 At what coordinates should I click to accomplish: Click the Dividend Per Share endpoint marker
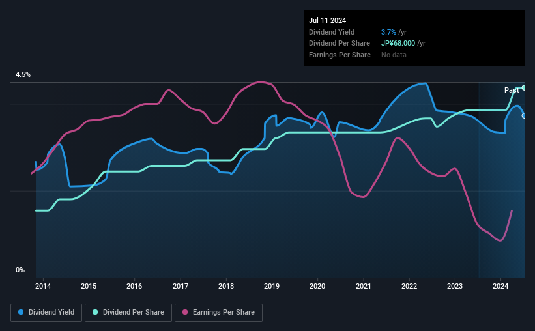[x=524, y=88]
